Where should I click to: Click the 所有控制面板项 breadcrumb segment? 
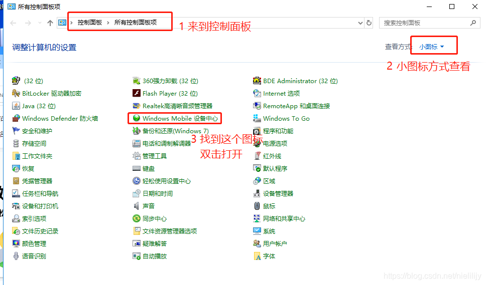pos(136,23)
